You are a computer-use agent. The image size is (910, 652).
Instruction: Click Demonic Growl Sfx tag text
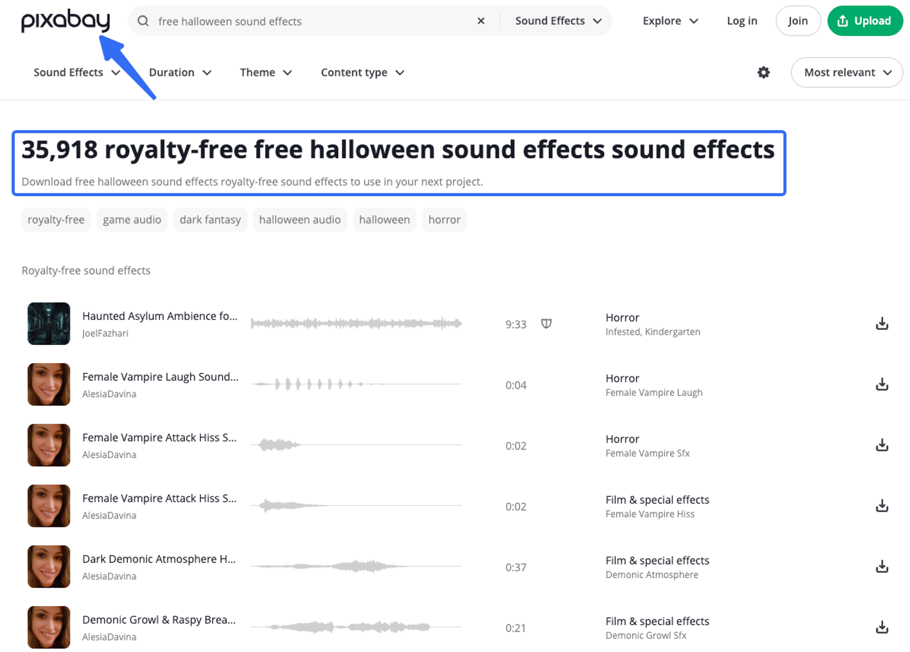pos(646,636)
